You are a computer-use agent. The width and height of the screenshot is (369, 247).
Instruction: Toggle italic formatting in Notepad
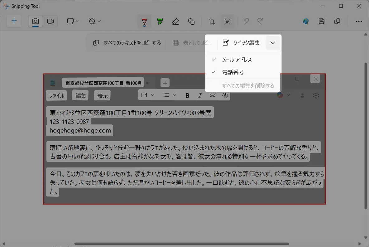click(x=200, y=95)
